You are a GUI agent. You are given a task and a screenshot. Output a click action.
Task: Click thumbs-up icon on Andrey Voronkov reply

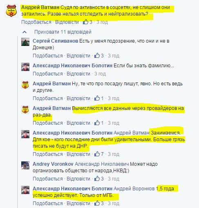pyautogui.click(x=97, y=178)
